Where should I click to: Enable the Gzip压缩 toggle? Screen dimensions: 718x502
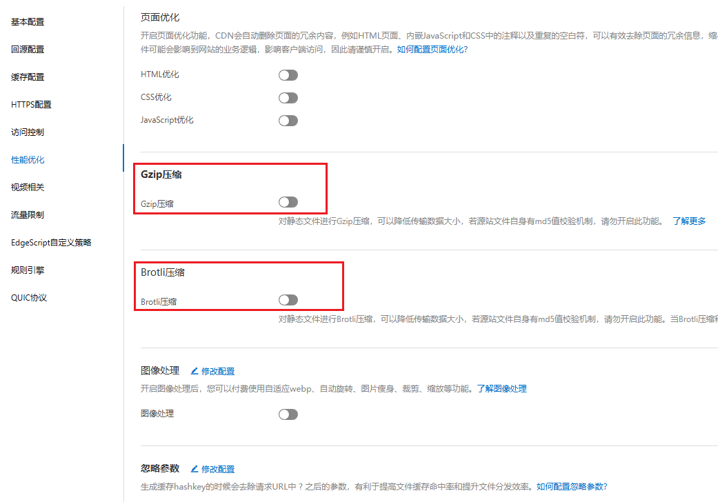coord(288,202)
